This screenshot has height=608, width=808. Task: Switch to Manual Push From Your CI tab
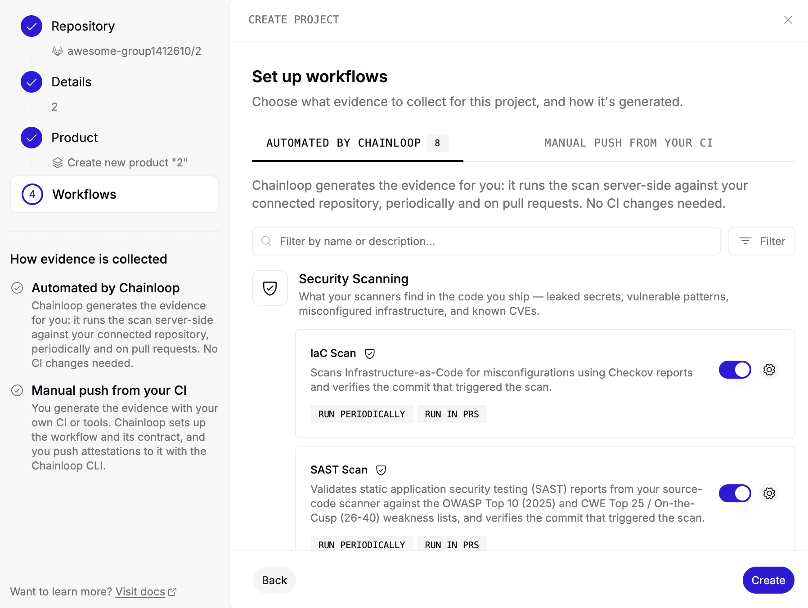[628, 143]
